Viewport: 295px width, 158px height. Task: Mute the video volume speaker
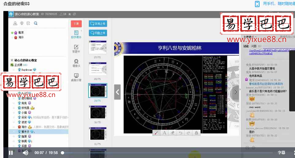[25, 152]
